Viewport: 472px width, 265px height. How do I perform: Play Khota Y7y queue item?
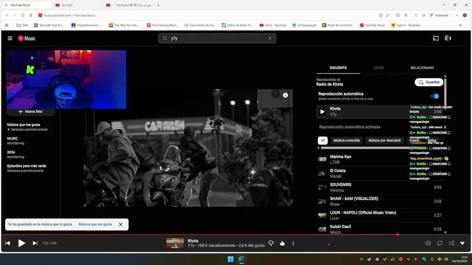[x=380, y=112]
